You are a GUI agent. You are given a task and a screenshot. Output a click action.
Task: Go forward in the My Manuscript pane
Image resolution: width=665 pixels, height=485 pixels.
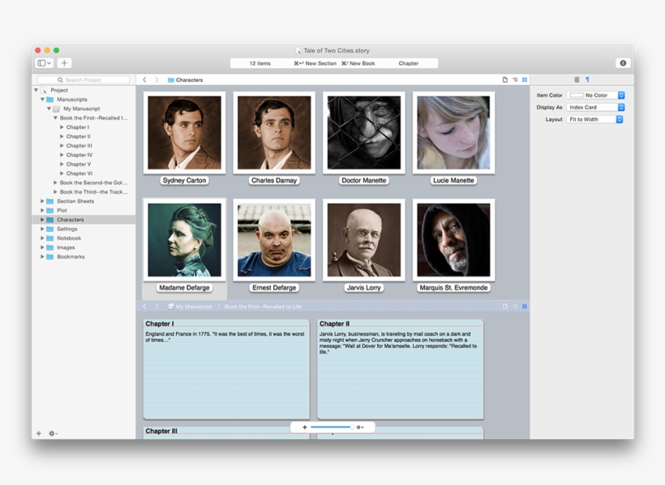pyautogui.click(x=157, y=307)
